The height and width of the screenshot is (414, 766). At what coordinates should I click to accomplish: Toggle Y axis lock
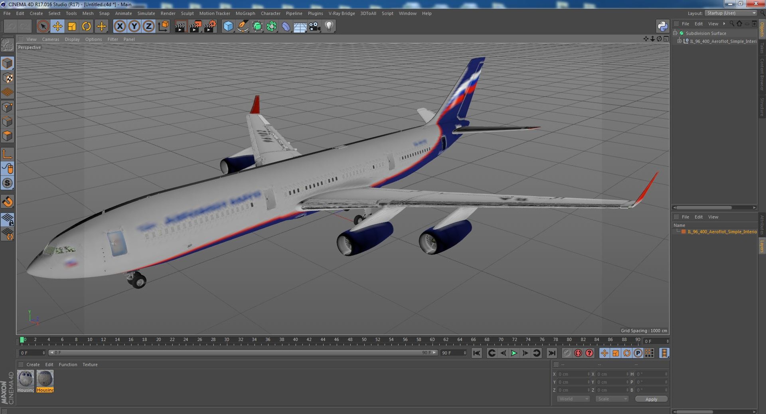point(134,26)
